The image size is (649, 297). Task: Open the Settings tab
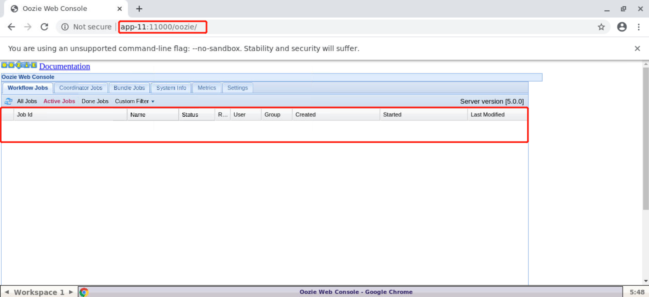(238, 88)
